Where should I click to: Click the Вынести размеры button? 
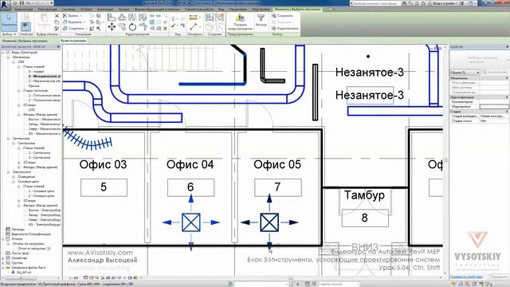click(73, 41)
